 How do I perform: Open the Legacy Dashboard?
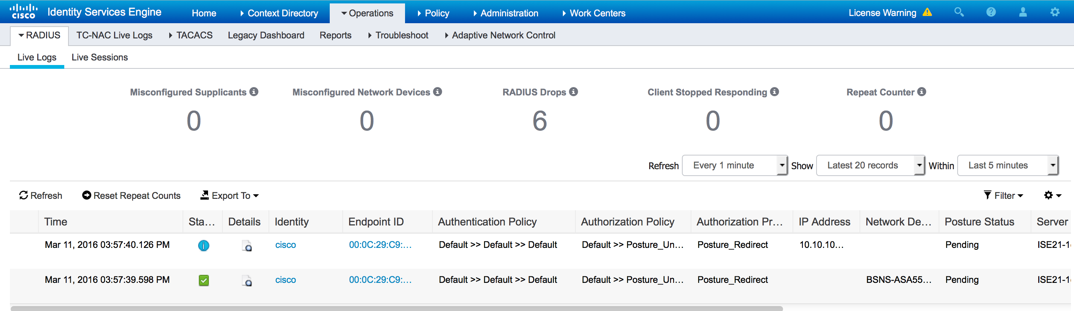tap(266, 35)
